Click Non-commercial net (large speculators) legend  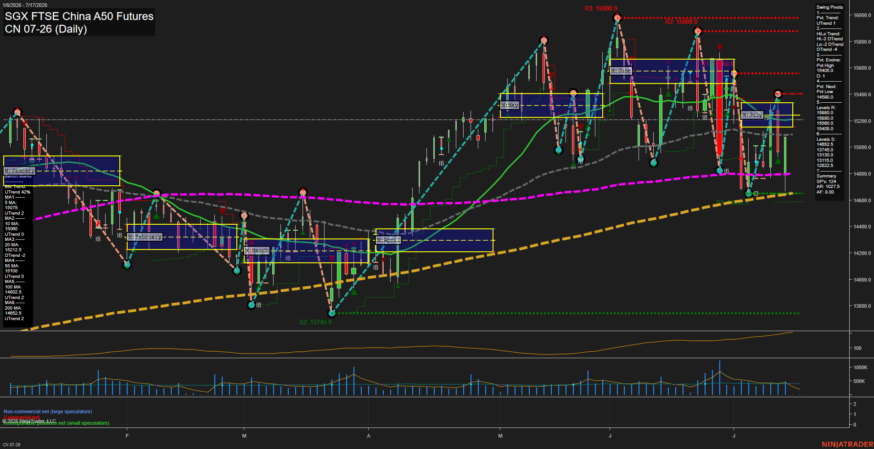48,411
